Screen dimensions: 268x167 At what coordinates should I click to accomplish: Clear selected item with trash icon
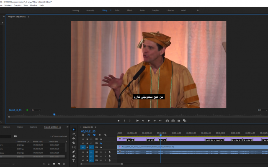tap(64, 164)
